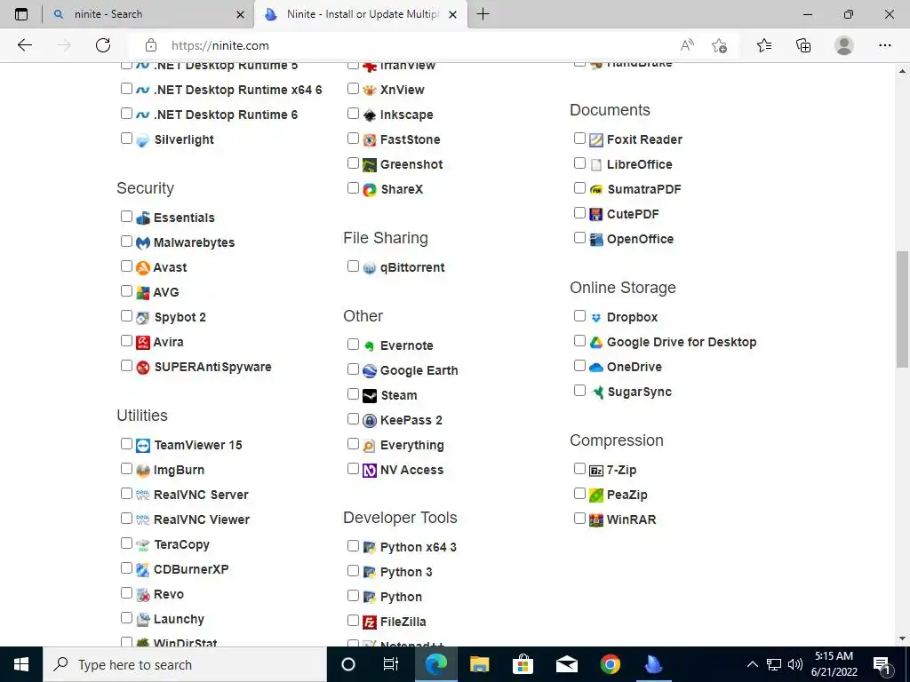This screenshot has width=910, height=682.
Task: Click the XnView icon
Action: click(x=370, y=90)
